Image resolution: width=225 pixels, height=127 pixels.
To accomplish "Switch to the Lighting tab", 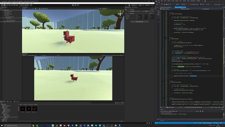I will pos(135,7).
